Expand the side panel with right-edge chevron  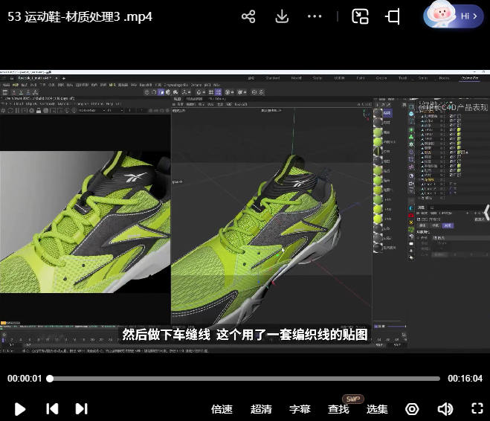(486, 212)
